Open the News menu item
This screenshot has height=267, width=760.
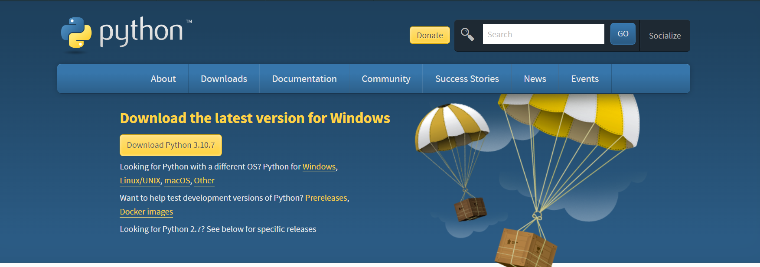point(535,79)
